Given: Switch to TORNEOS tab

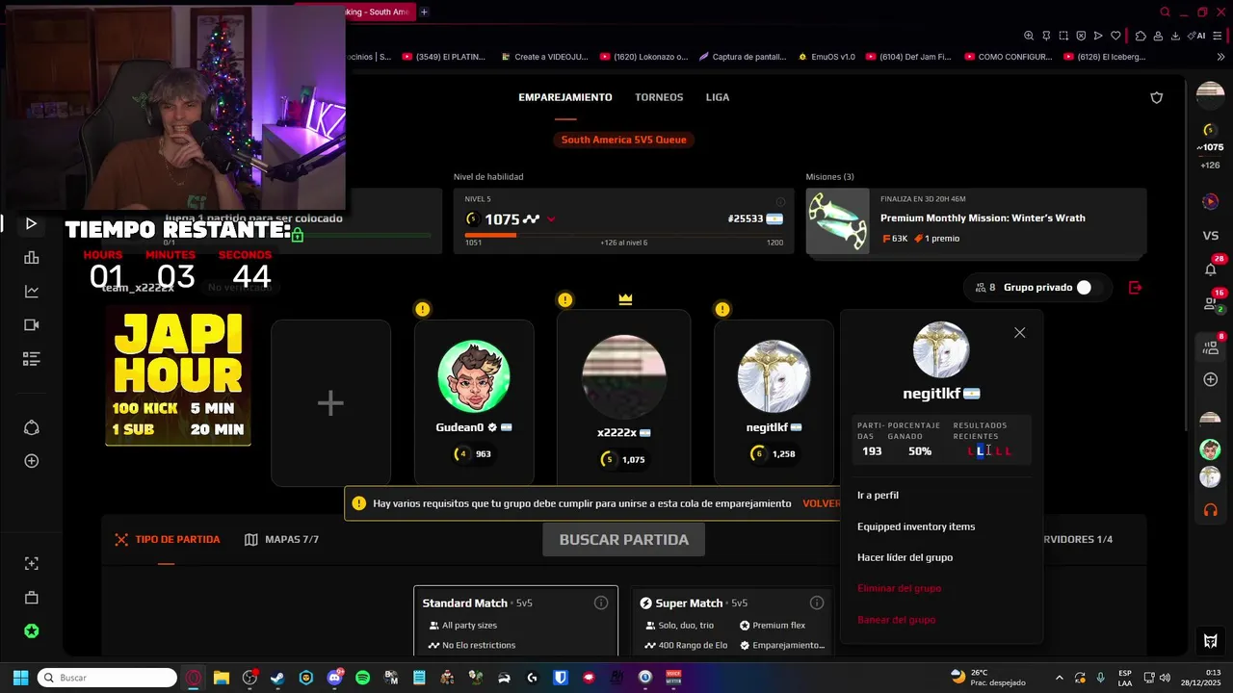Looking at the screenshot, I should pos(659,97).
